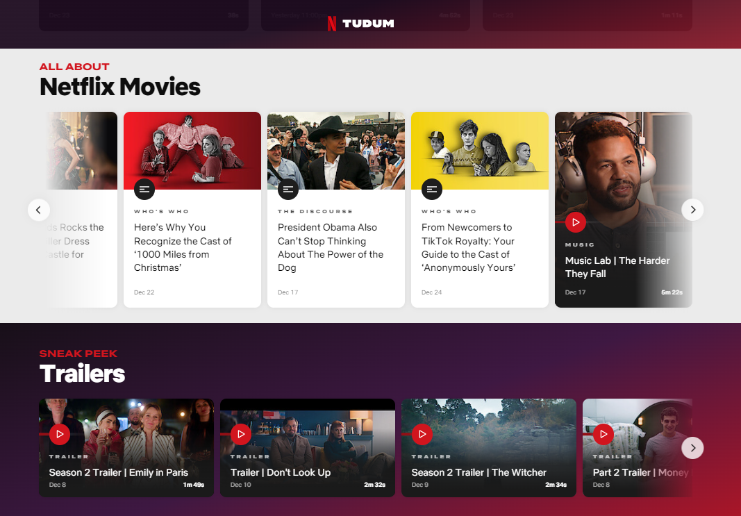Click the partially visible dress article card
This screenshot has width=741, height=516.
[x=81, y=210]
